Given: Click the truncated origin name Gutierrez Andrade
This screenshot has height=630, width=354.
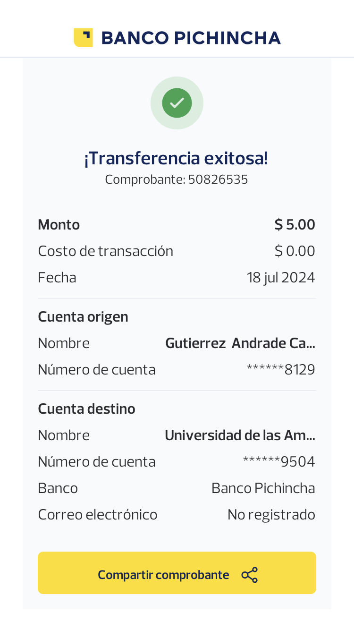Looking at the screenshot, I should pos(240,343).
